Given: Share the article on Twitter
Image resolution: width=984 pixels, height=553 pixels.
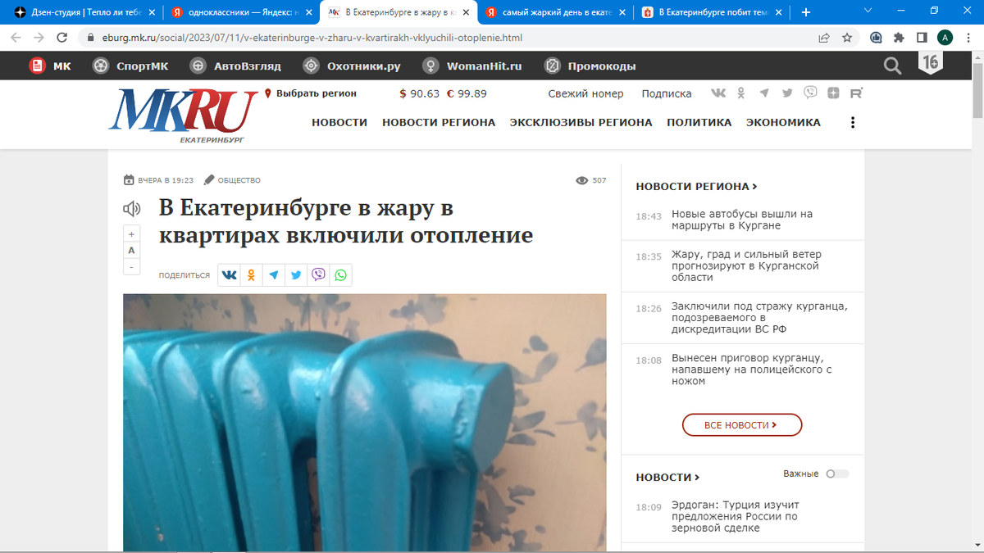Looking at the screenshot, I should pos(296,275).
